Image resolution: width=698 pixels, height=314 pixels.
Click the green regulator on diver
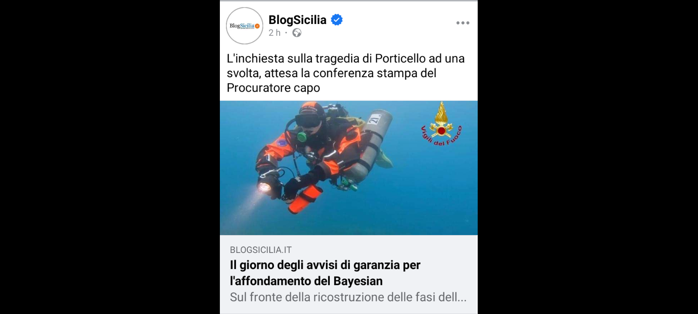pyautogui.click(x=301, y=137)
